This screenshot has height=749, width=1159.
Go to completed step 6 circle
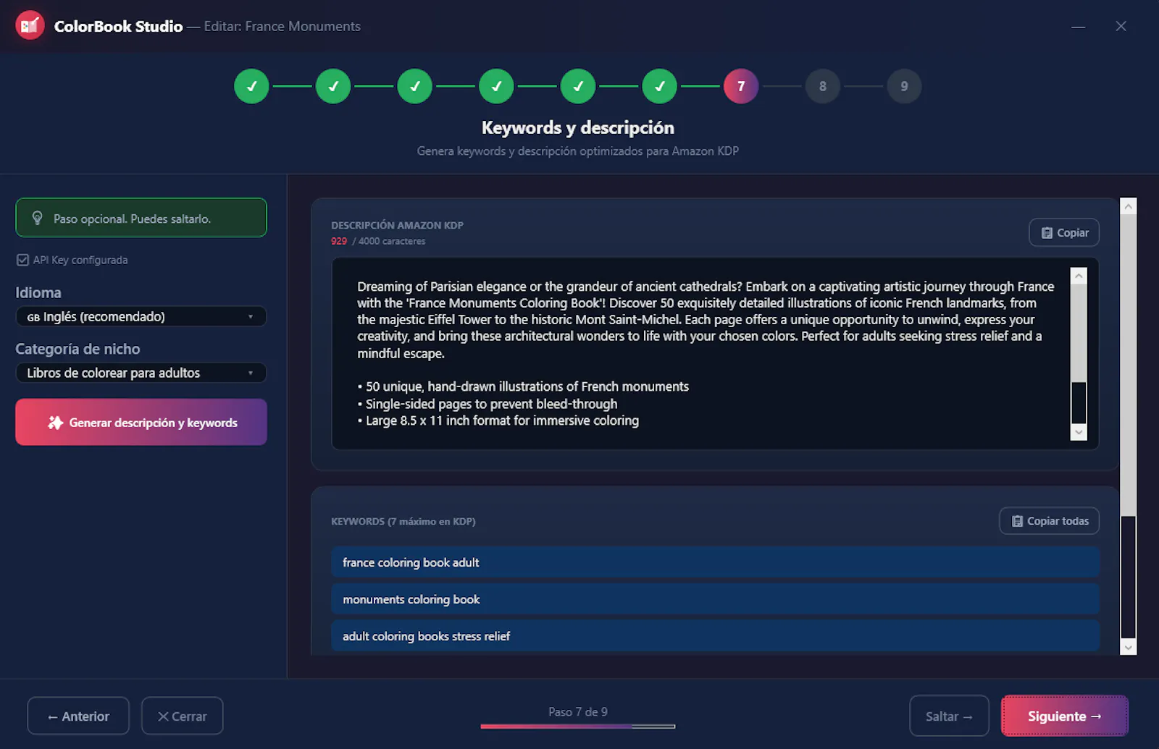click(x=660, y=86)
